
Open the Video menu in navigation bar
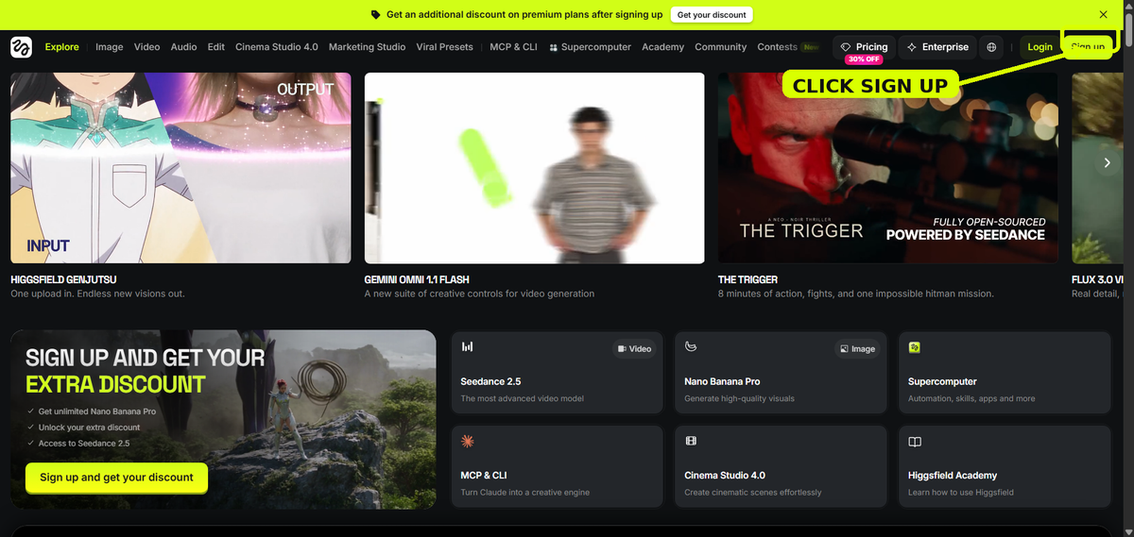tap(146, 47)
